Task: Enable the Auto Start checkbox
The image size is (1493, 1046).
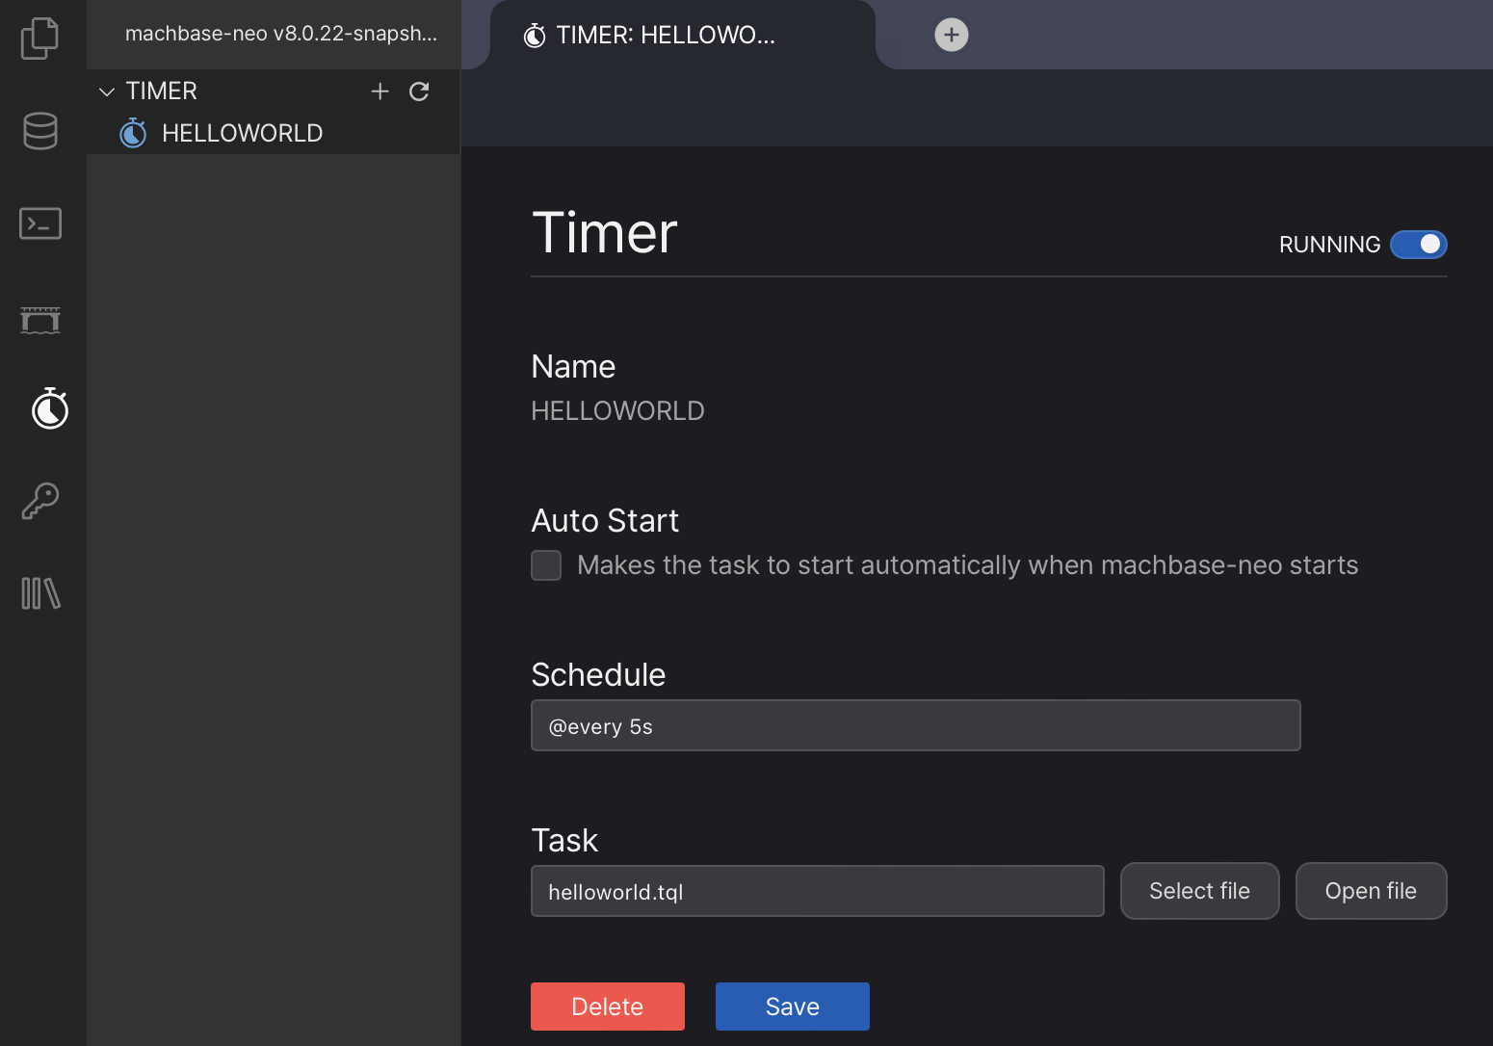Action: pos(546,565)
